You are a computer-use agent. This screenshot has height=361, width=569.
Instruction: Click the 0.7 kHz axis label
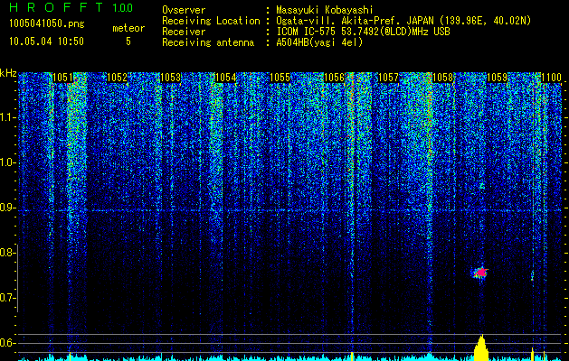click(7, 298)
